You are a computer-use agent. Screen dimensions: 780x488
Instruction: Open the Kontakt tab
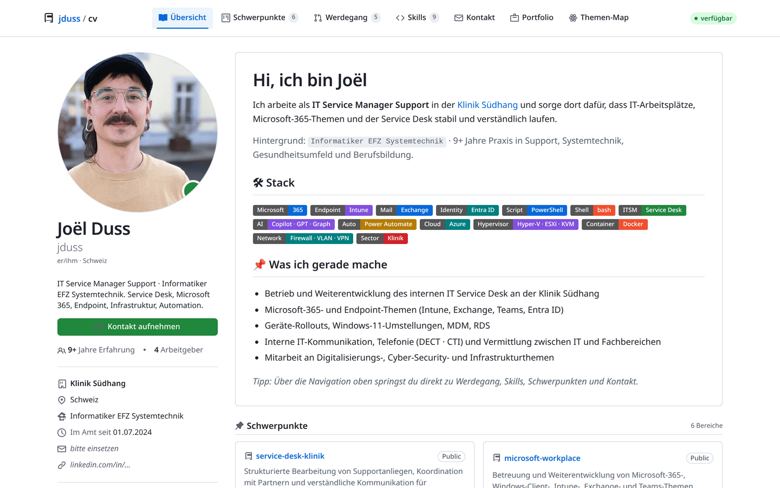pos(474,17)
